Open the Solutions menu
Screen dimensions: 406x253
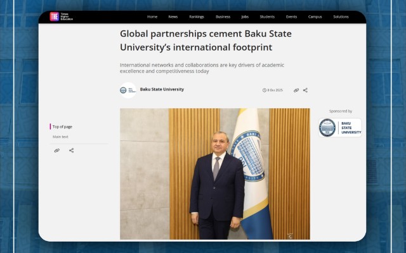pyautogui.click(x=341, y=17)
